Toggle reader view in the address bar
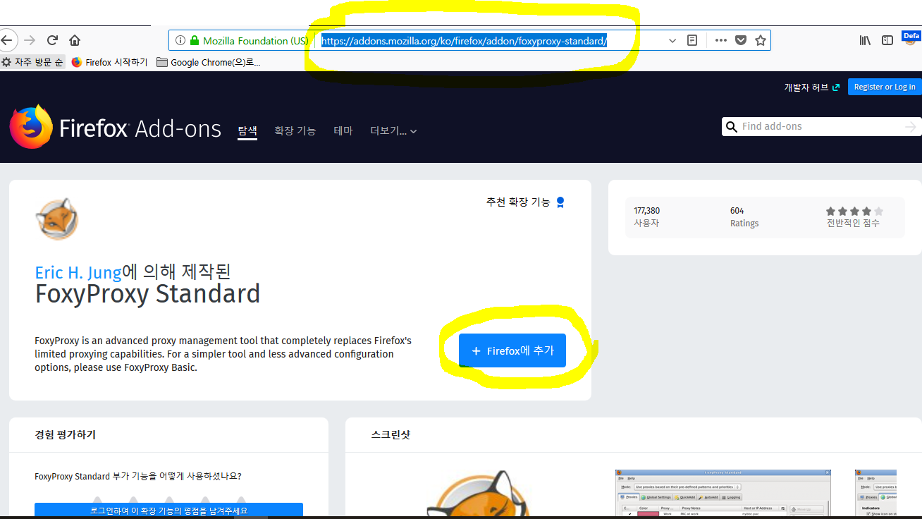This screenshot has width=922, height=519. click(692, 40)
